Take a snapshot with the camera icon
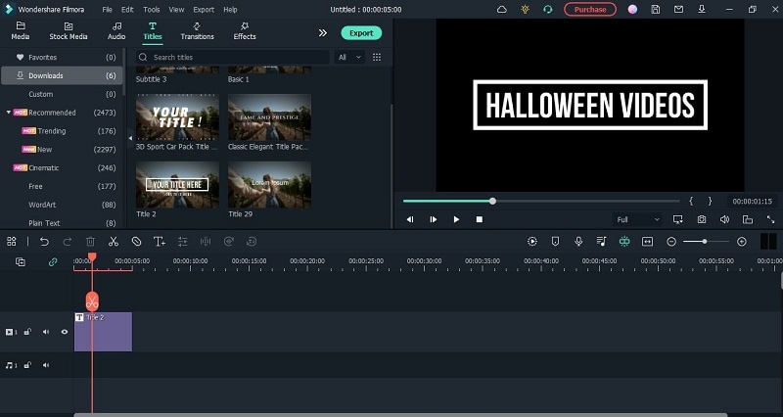Screen dimensions: 783x417 point(702,219)
